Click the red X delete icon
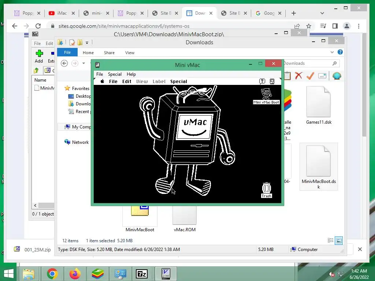Image resolution: width=375 pixels, height=281 pixels. (298, 76)
